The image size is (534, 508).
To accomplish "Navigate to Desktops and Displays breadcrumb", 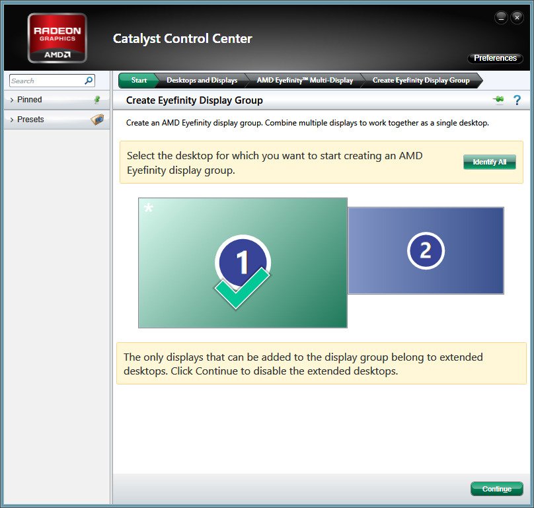I will 202,81.
